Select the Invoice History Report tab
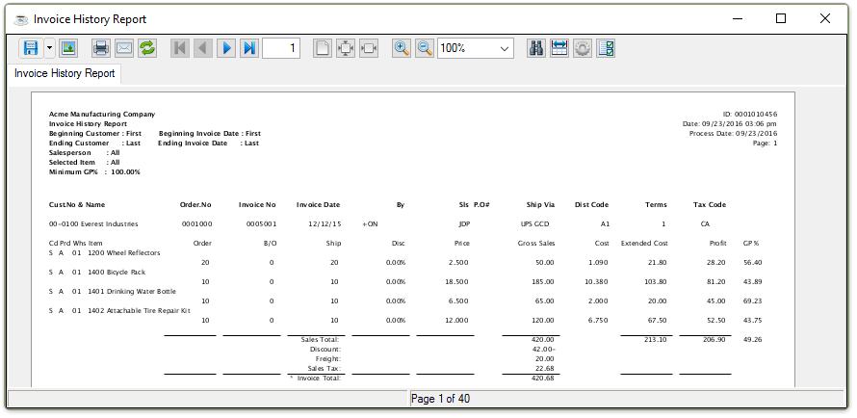Viewport: 857px width, 418px height. pyautogui.click(x=65, y=73)
